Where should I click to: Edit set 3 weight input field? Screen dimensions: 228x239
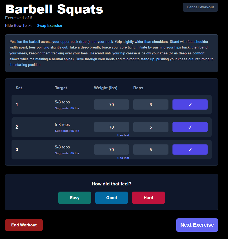[x=112, y=150]
